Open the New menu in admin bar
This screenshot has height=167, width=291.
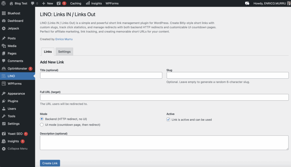tap(47, 3)
